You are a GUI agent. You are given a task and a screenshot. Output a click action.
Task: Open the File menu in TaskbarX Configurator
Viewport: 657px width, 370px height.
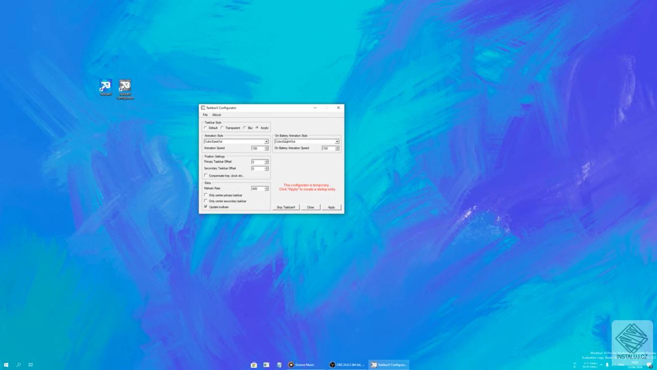point(205,115)
